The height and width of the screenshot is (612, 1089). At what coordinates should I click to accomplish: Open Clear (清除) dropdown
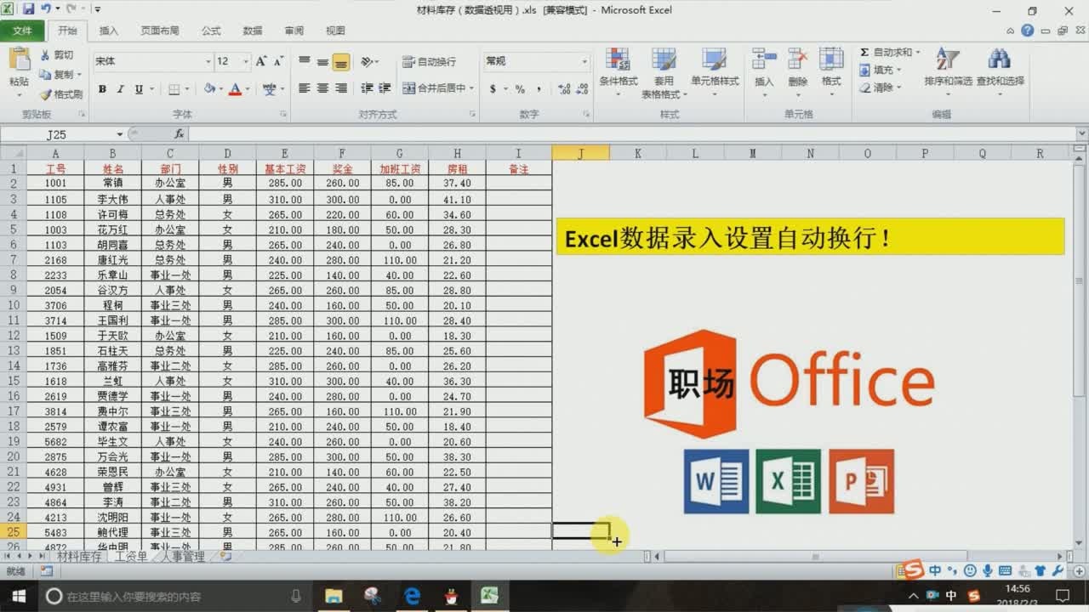[880, 88]
